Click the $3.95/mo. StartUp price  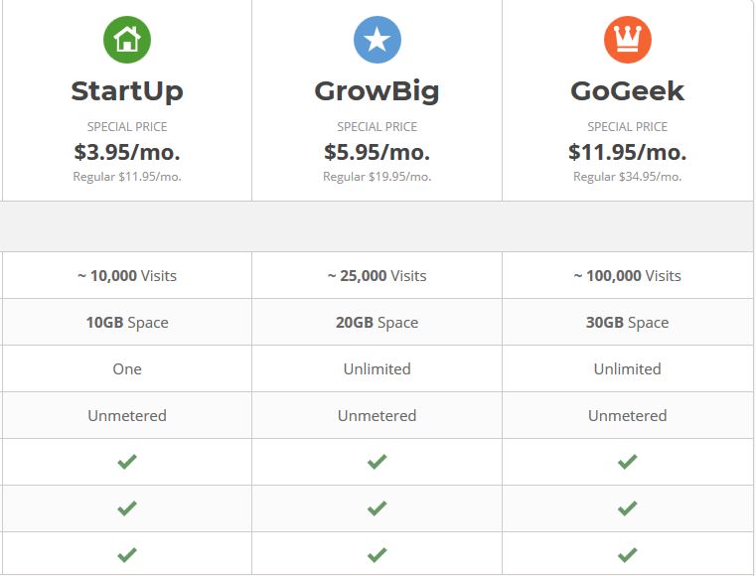127,152
